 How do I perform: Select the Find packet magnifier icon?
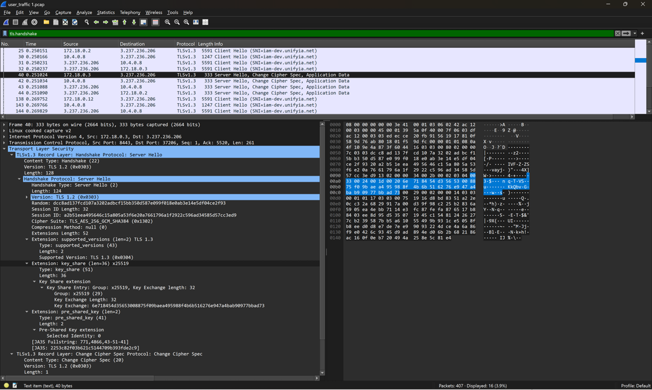87,22
